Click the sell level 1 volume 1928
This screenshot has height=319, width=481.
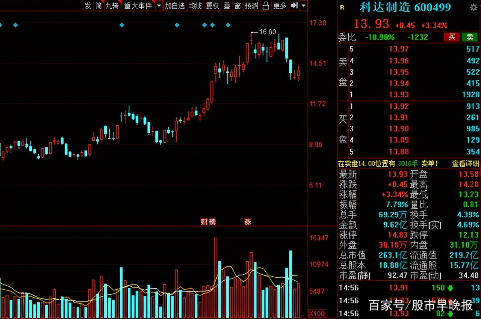click(x=470, y=95)
